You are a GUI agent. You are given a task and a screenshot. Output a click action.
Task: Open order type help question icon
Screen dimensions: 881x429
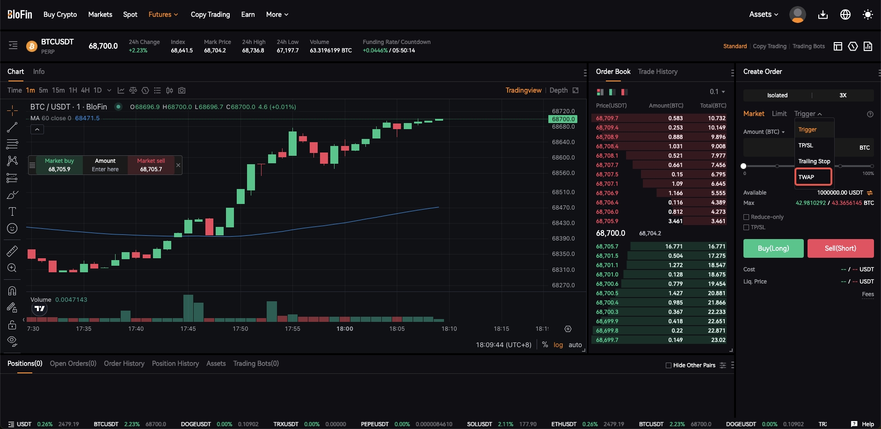click(x=870, y=114)
